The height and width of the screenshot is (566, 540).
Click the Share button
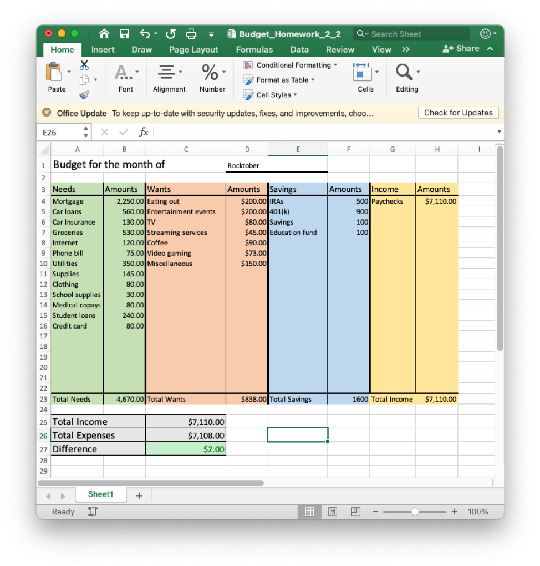pyautogui.click(x=461, y=49)
